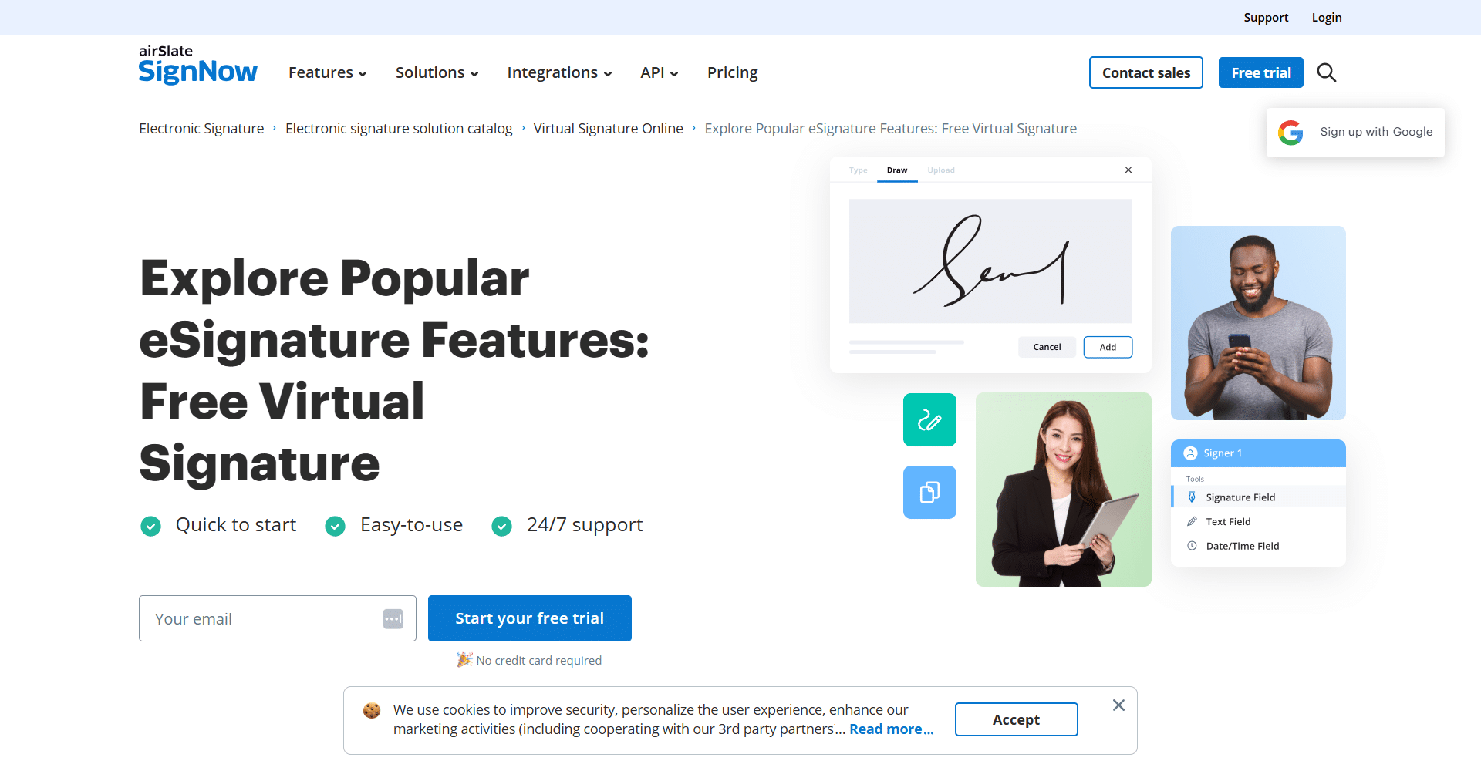Click the password manager icon in email field
This screenshot has height=771, width=1481.
pyautogui.click(x=393, y=619)
